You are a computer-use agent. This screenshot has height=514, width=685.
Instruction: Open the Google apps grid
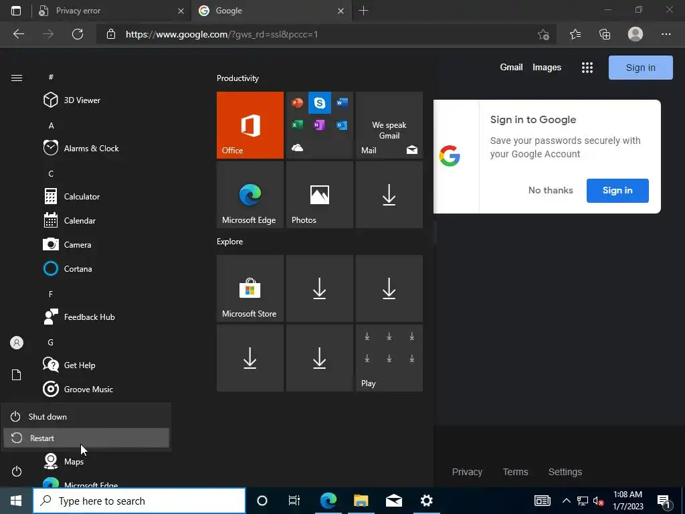[x=587, y=68]
